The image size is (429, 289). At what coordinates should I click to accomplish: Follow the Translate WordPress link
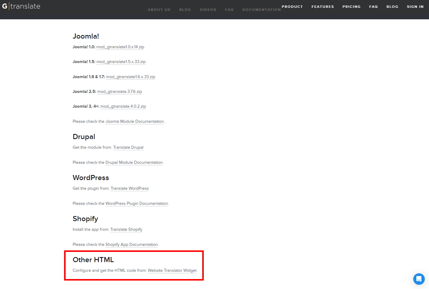pos(130,189)
